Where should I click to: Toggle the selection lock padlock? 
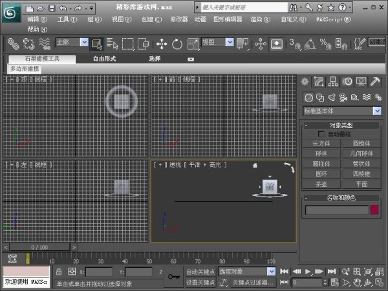(59, 272)
